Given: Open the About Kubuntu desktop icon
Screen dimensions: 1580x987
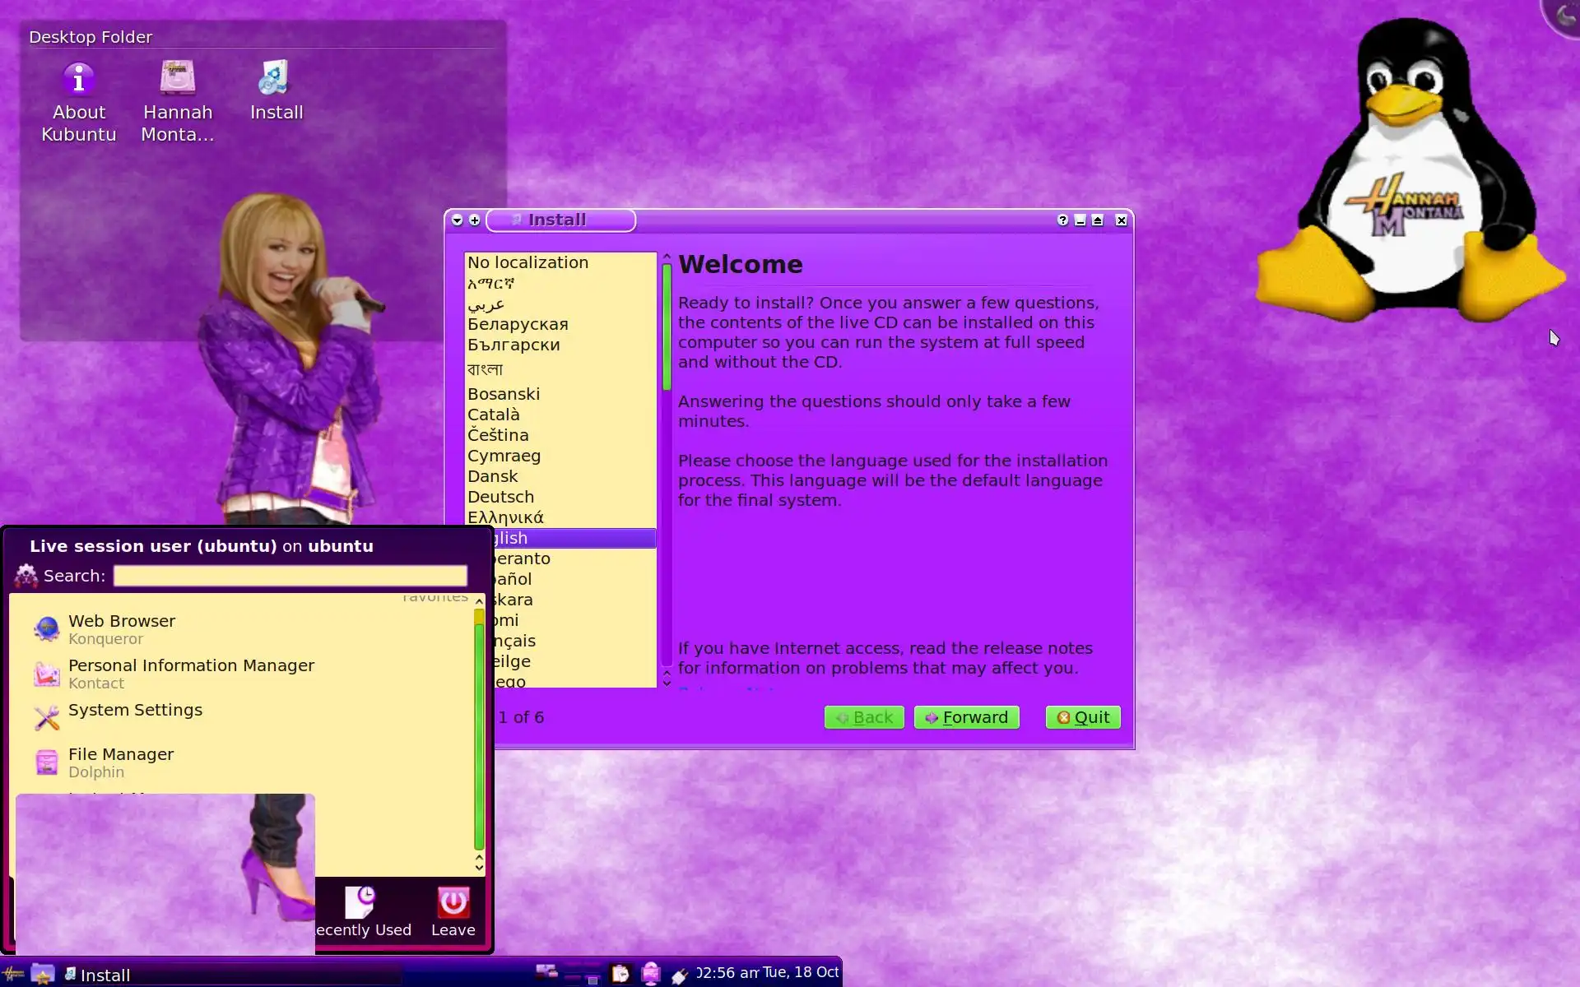Looking at the screenshot, I should click(x=79, y=81).
